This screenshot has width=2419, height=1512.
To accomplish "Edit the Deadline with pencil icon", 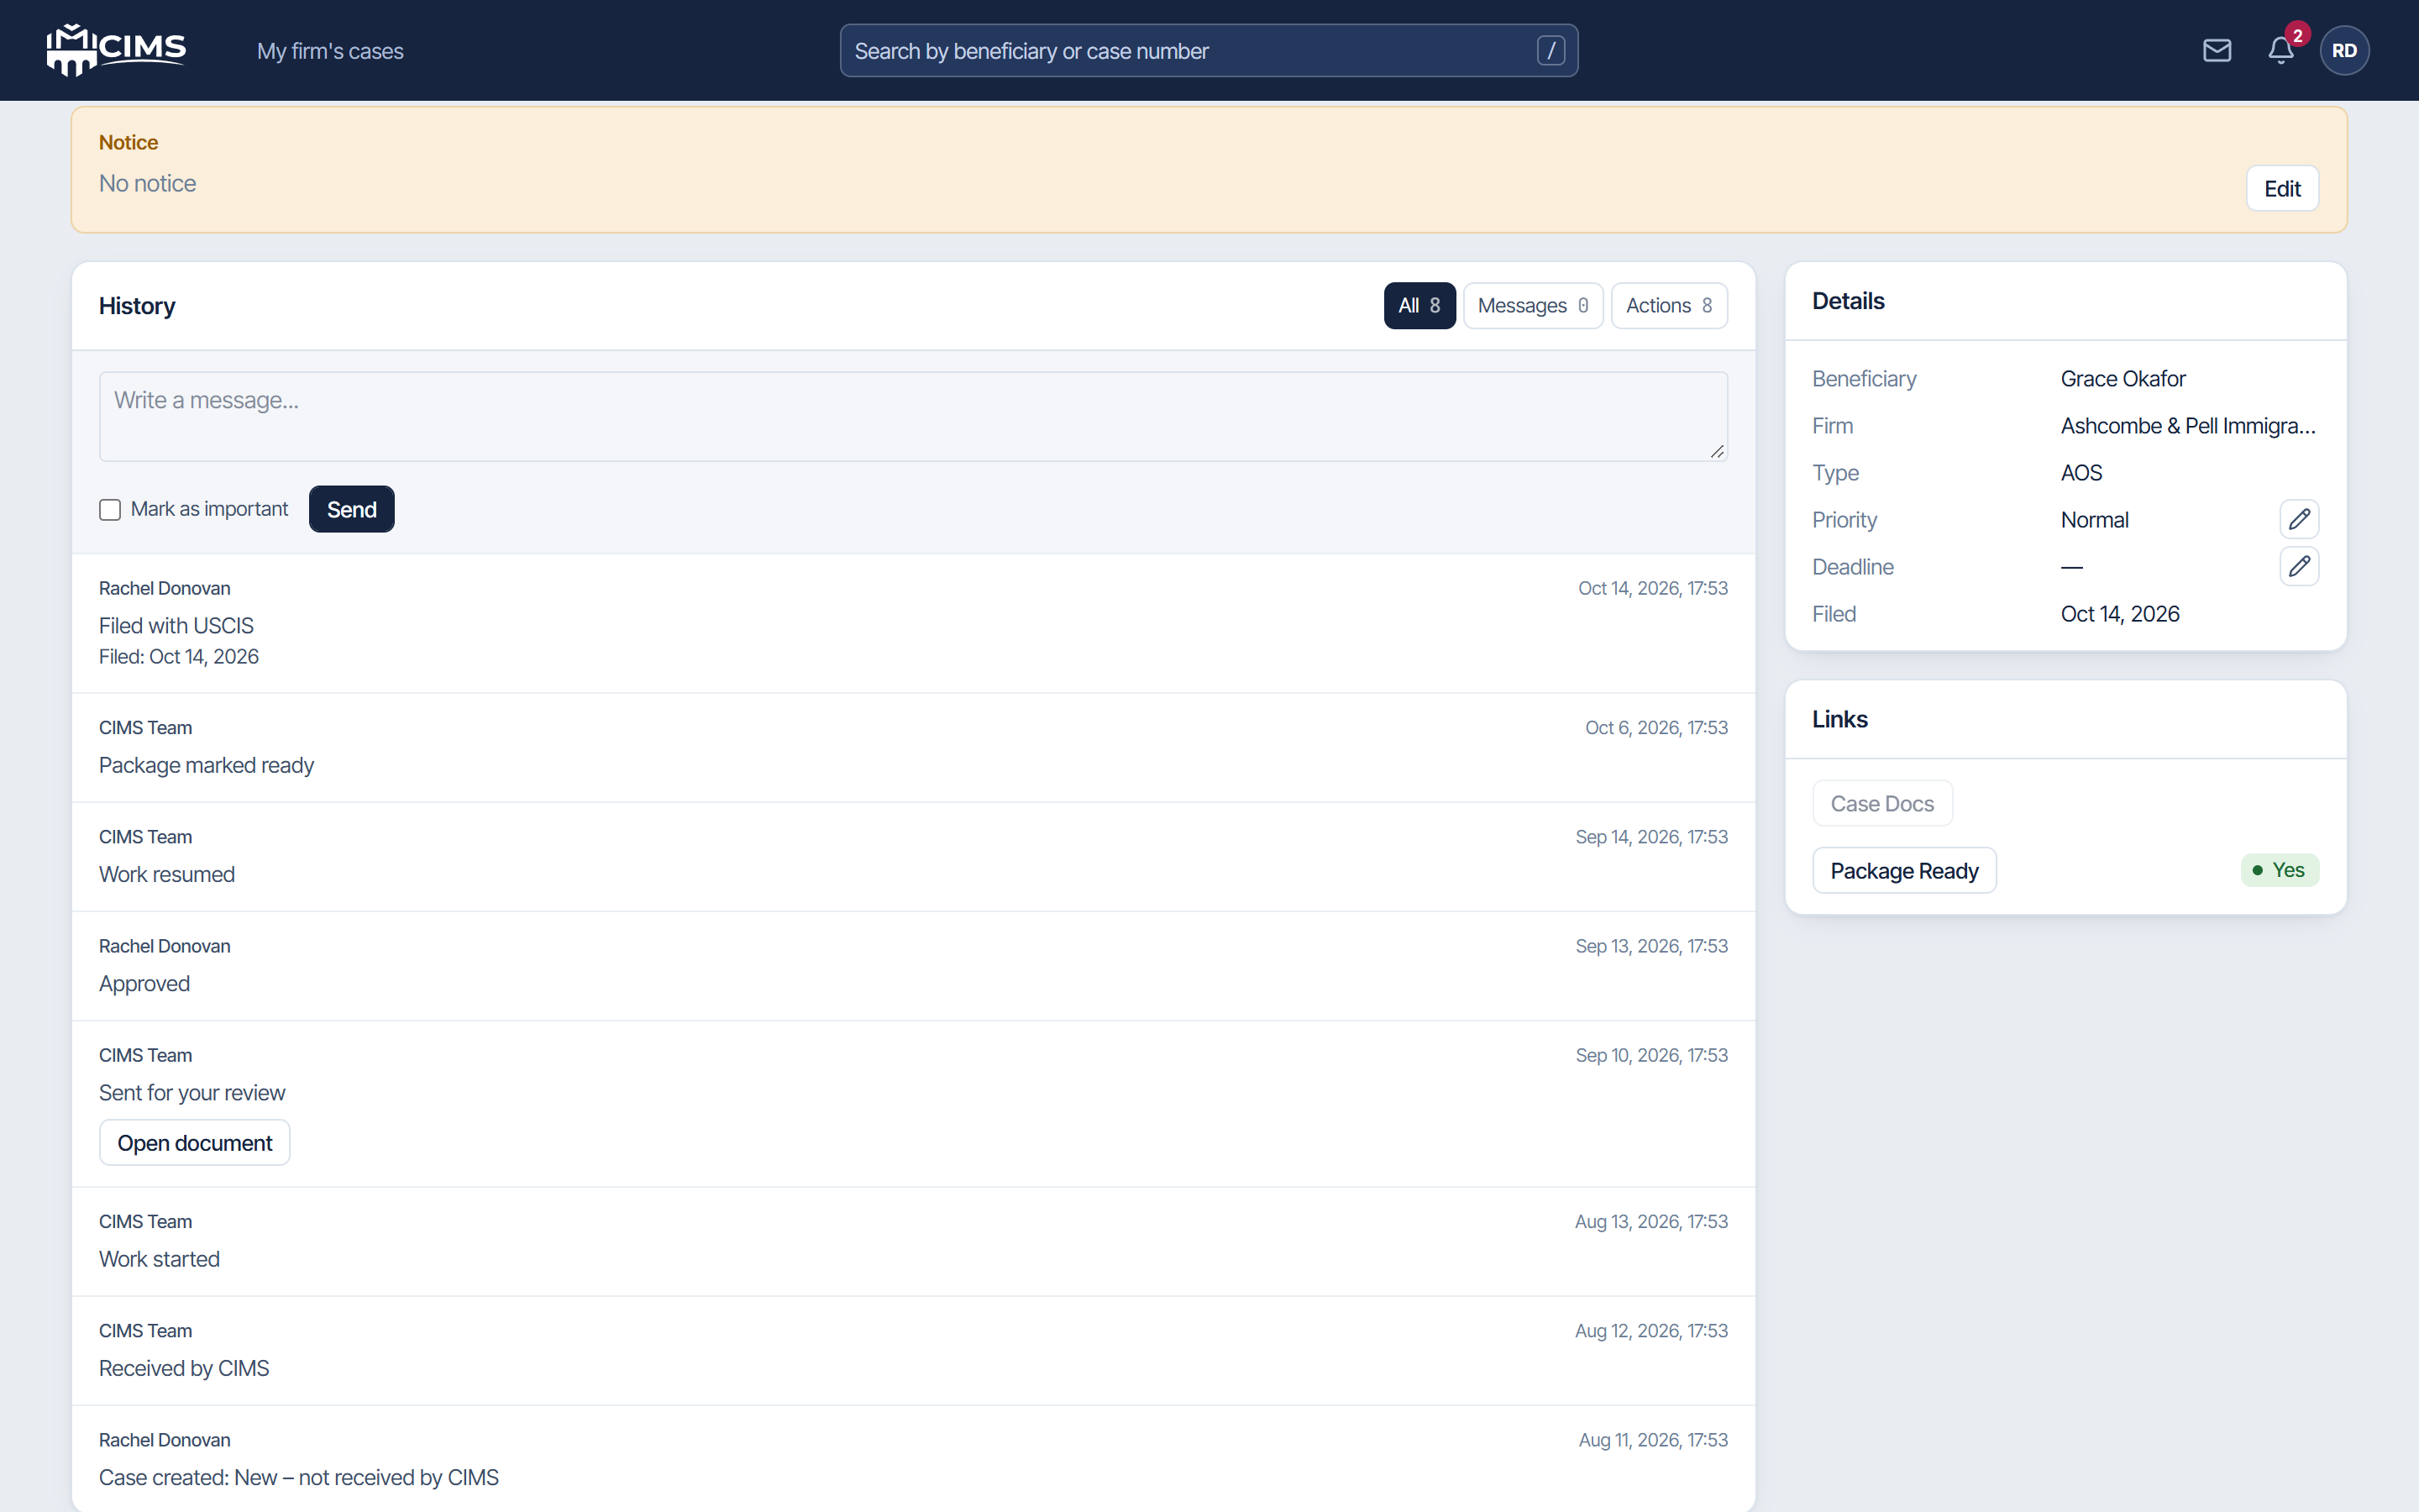I will [x=2299, y=566].
